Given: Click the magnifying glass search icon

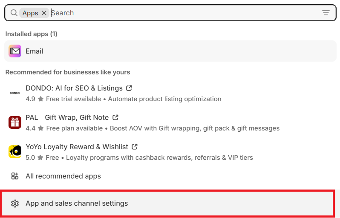Looking at the screenshot, I should [14, 13].
